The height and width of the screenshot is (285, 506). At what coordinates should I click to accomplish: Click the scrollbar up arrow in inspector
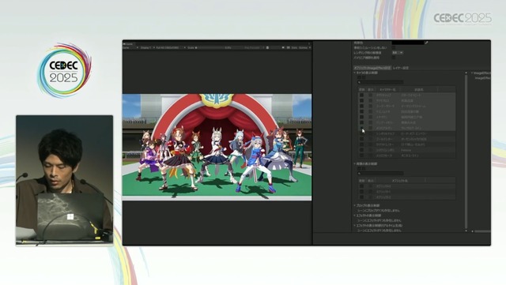(466, 73)
